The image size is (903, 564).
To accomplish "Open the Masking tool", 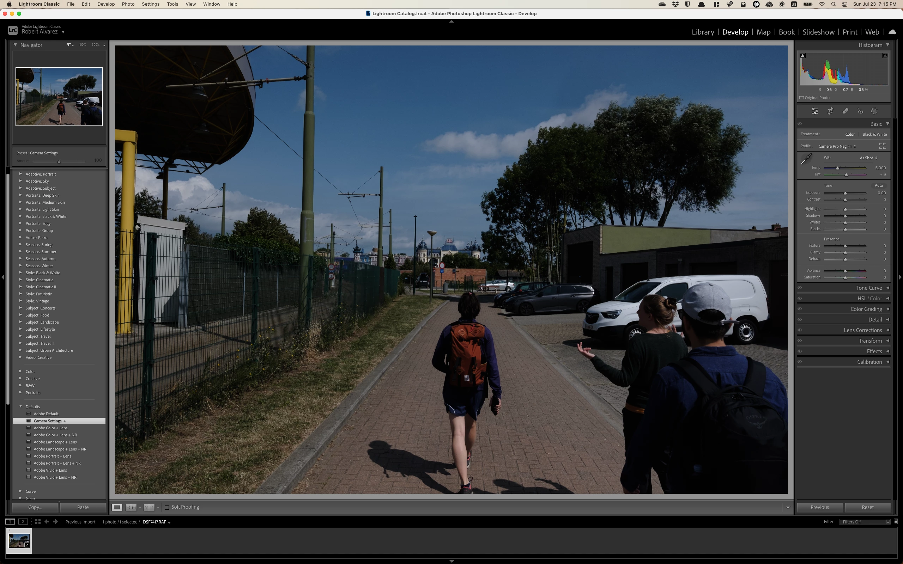I will pyautogui.click(x=874, y=111).
